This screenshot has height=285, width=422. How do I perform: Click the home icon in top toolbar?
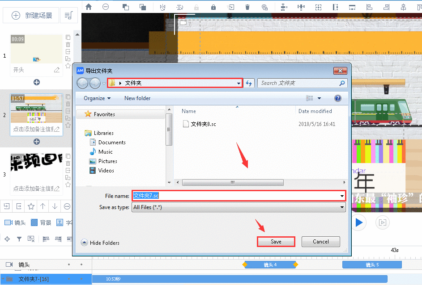(89, 7)
